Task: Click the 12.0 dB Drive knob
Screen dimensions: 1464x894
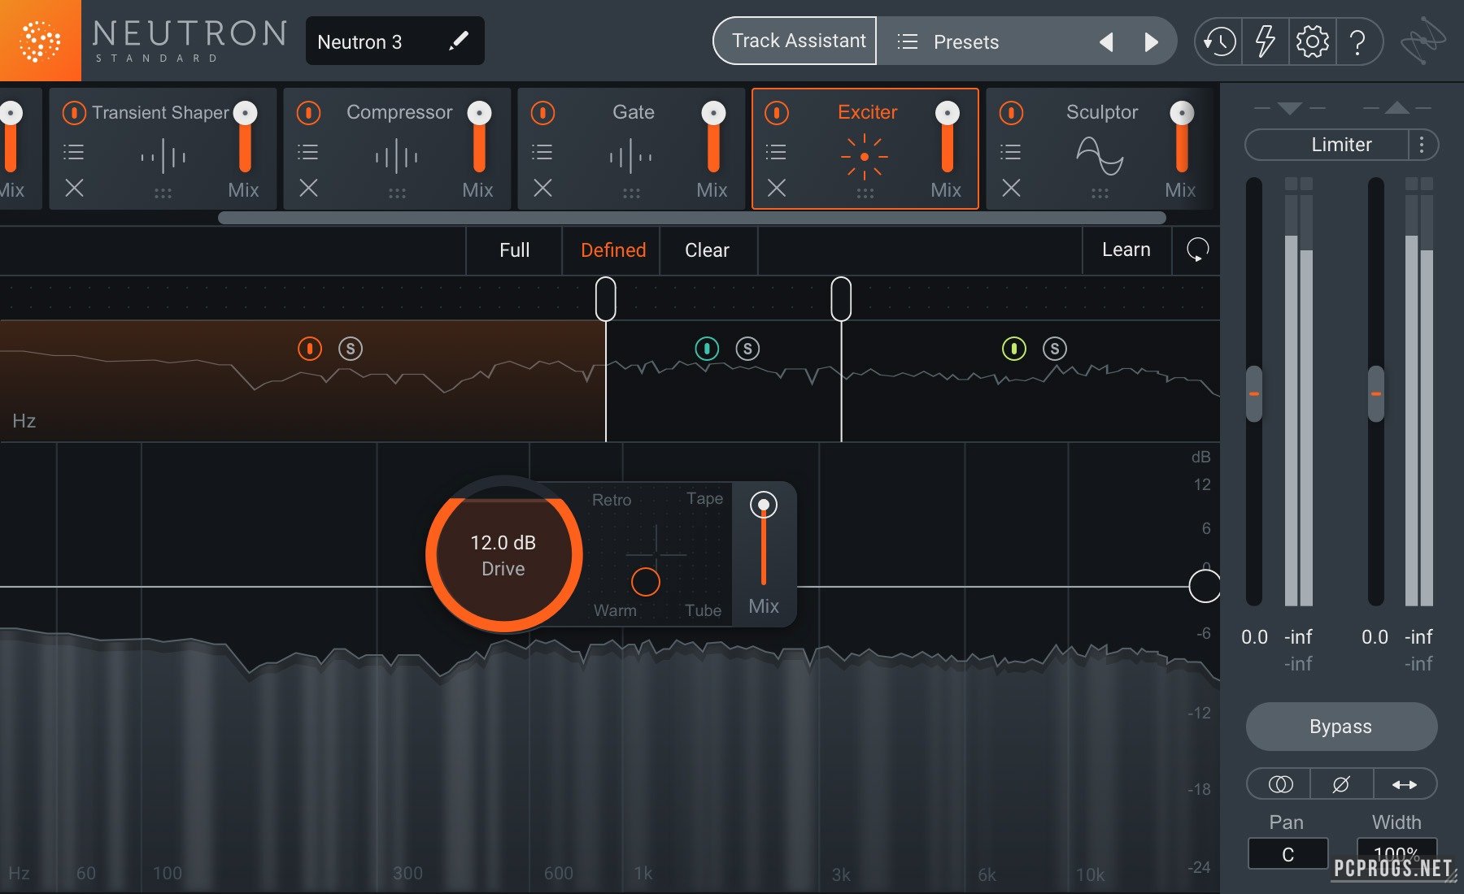Action: (x=503, y=554)
